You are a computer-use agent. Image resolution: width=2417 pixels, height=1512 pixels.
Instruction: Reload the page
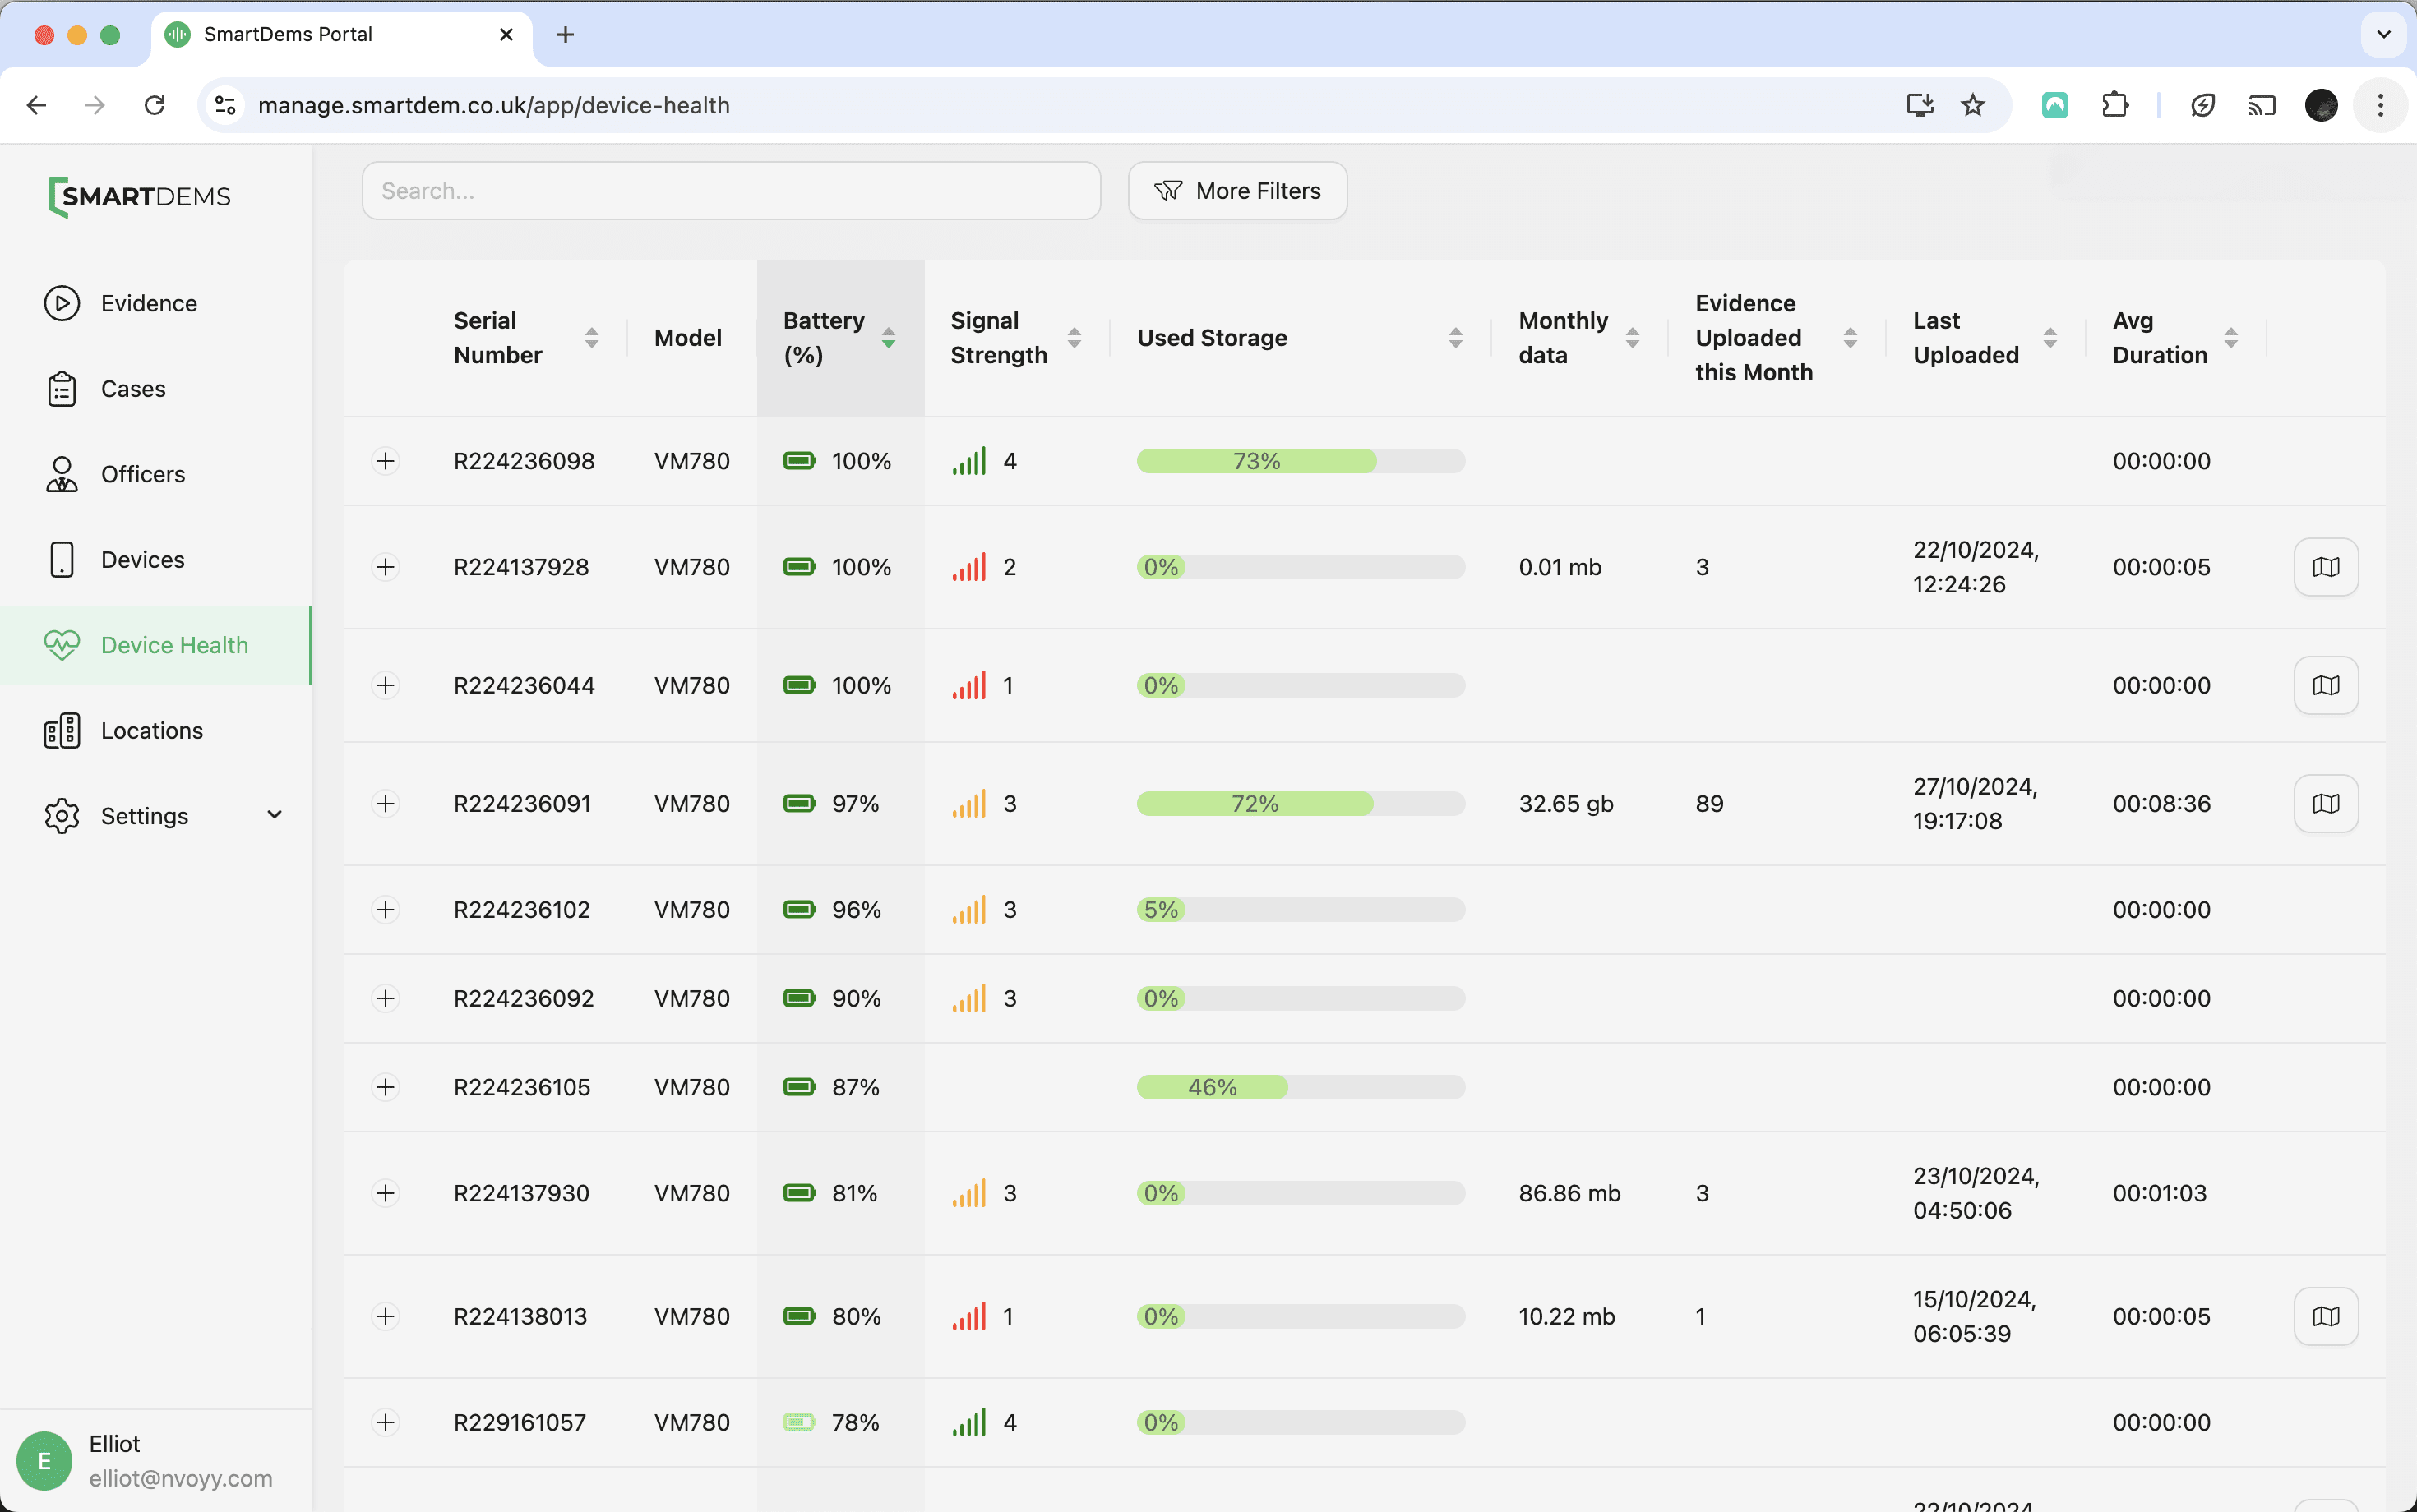pyautogui.click(x=154, y=105)
